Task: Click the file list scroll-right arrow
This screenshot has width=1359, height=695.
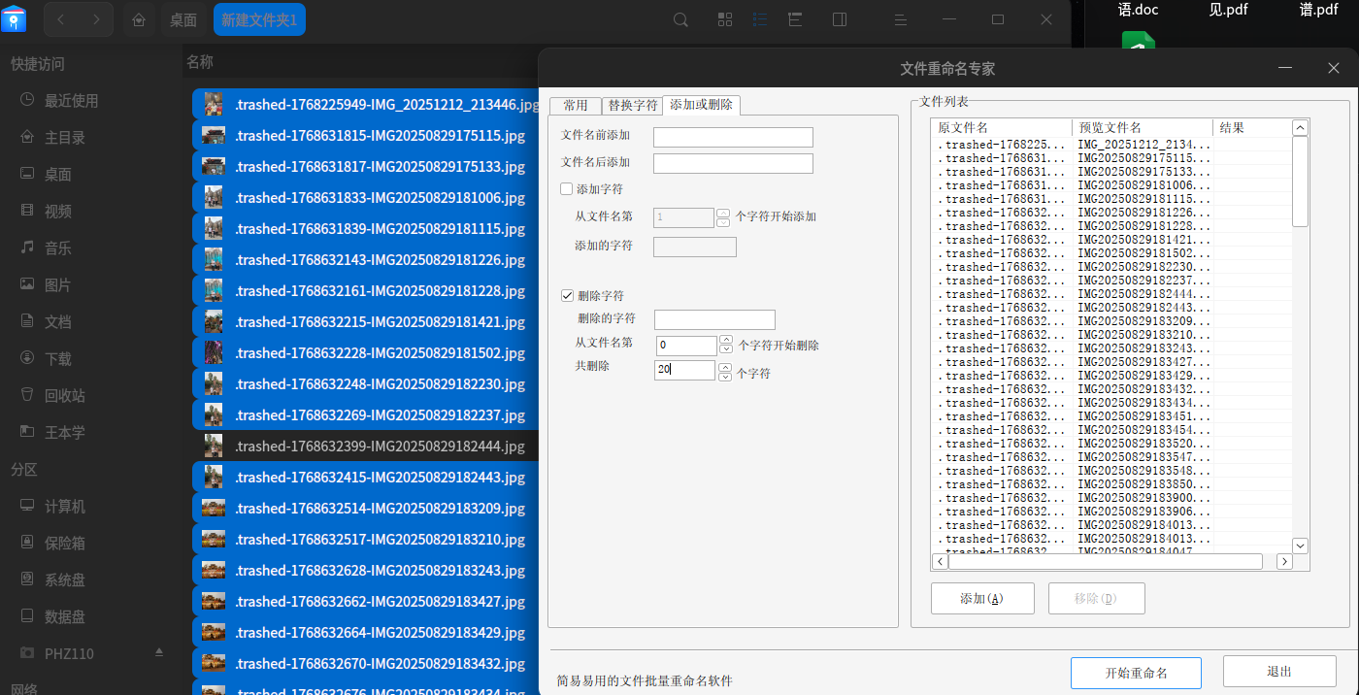Action: pos(1284,561)
